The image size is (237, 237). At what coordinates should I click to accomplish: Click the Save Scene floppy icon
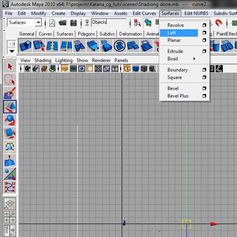pos(73,23)
